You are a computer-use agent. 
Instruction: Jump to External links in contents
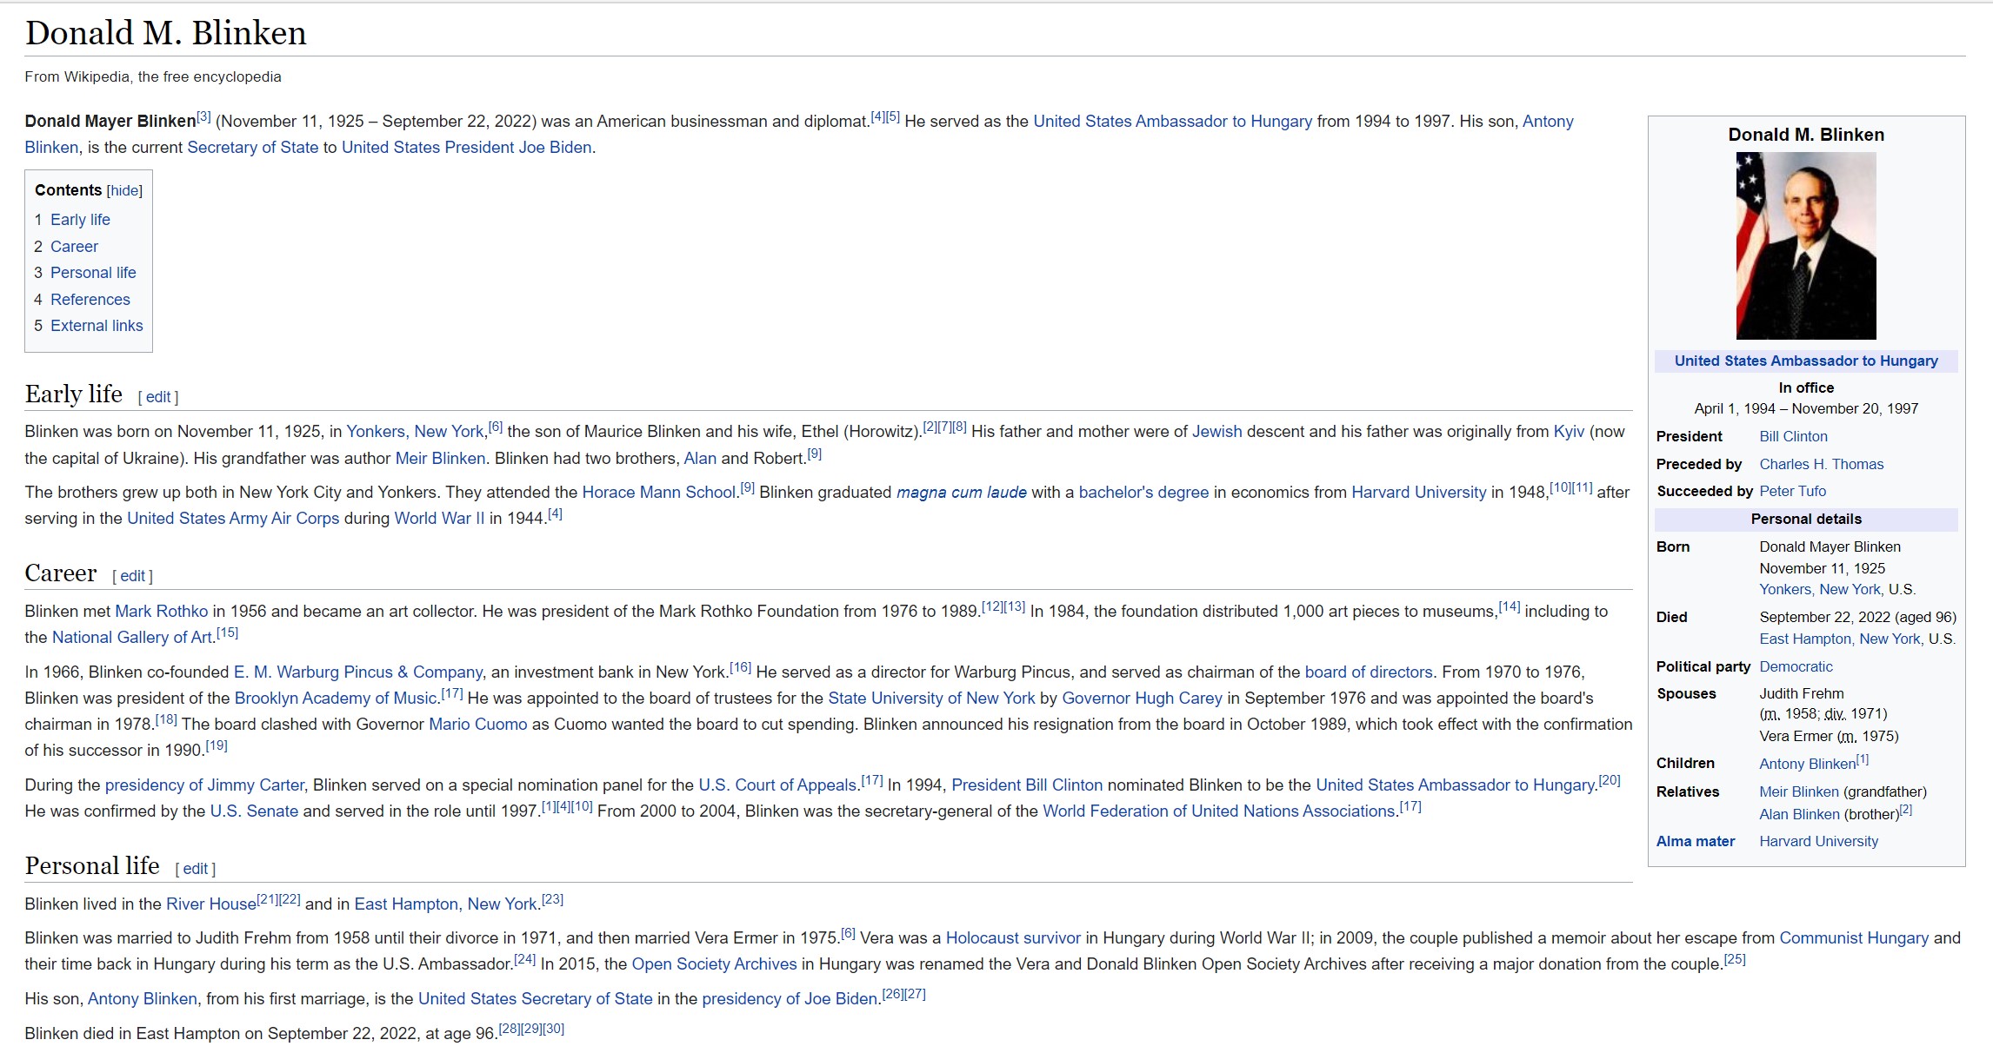97,326
